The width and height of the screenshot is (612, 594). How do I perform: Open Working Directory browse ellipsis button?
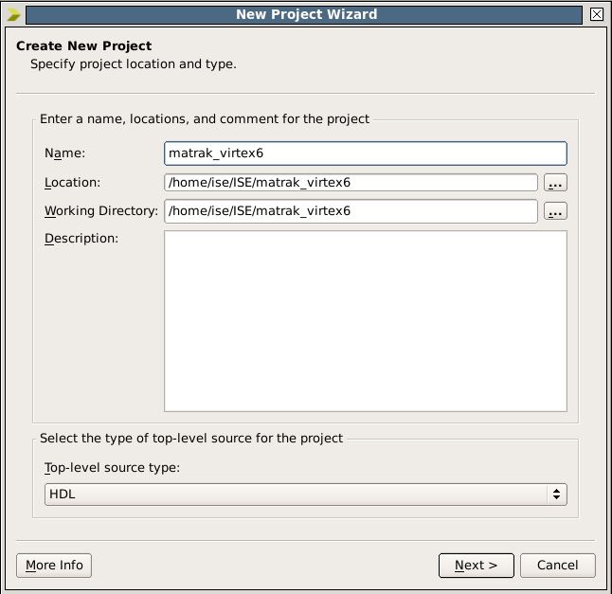click(555, 211)
